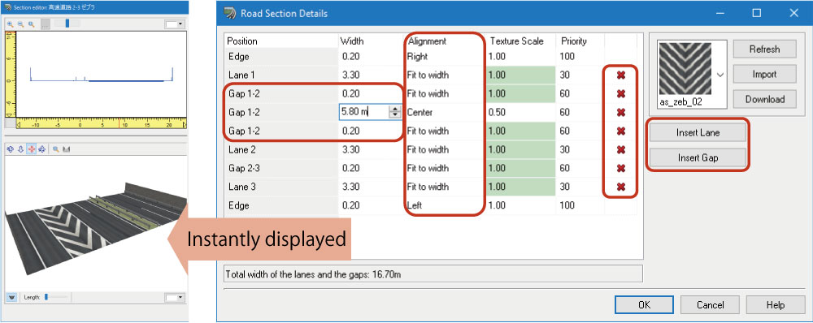The width and height of the screenshot is (813, 323).
Task: Click the Texture Scale column header
Action: 517,41
